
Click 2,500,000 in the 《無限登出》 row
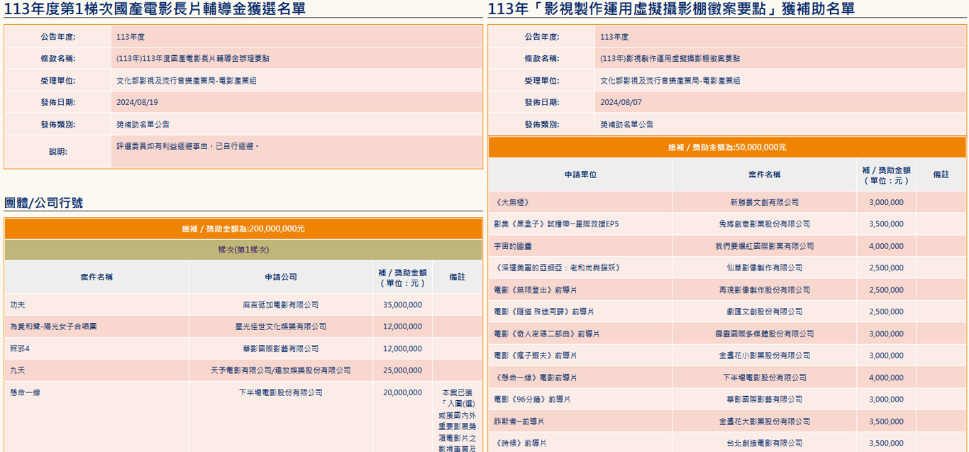(x=886, y=290)
